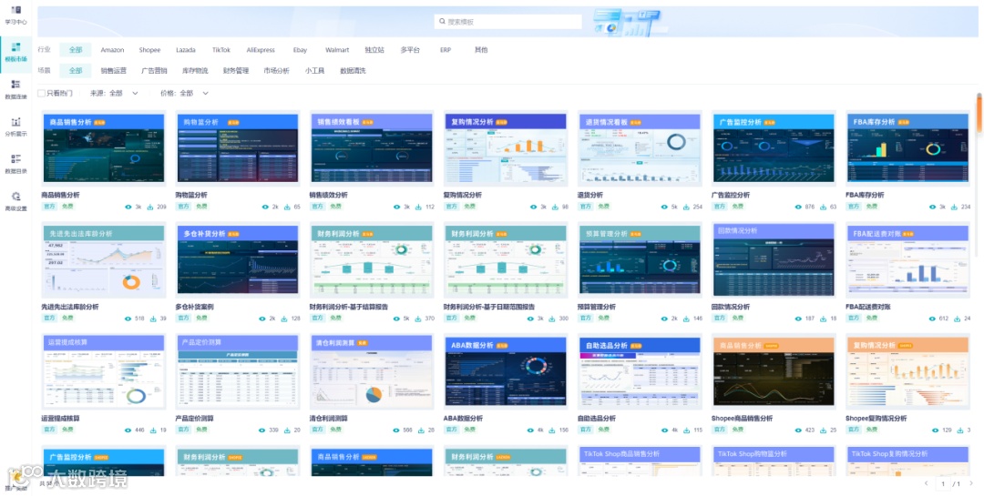Choose the 销售运营 scene filter
984x496 pixels.
coord(114,71)
